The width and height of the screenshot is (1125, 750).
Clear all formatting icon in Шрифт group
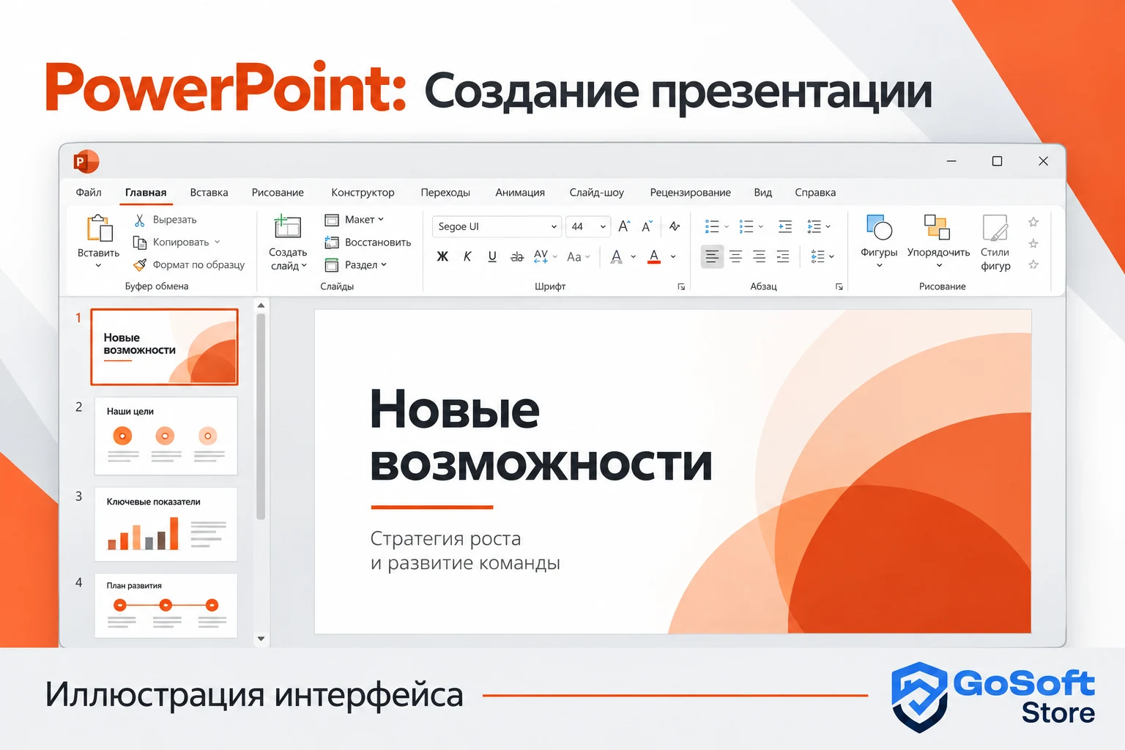(675, 226)
